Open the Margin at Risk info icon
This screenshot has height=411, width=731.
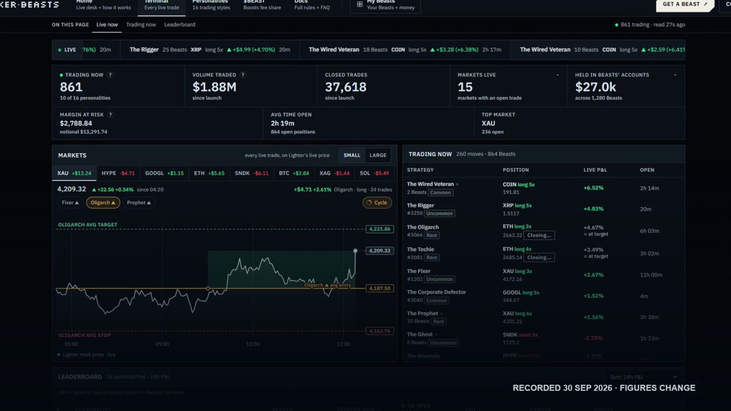[x=110, y=114]
